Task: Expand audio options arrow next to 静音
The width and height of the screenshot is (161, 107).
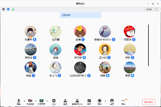Action: [x=24, y=101]
